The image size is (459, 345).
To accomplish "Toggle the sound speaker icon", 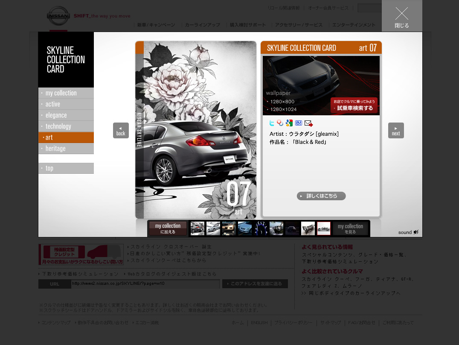I will click(x=416, y=232).
